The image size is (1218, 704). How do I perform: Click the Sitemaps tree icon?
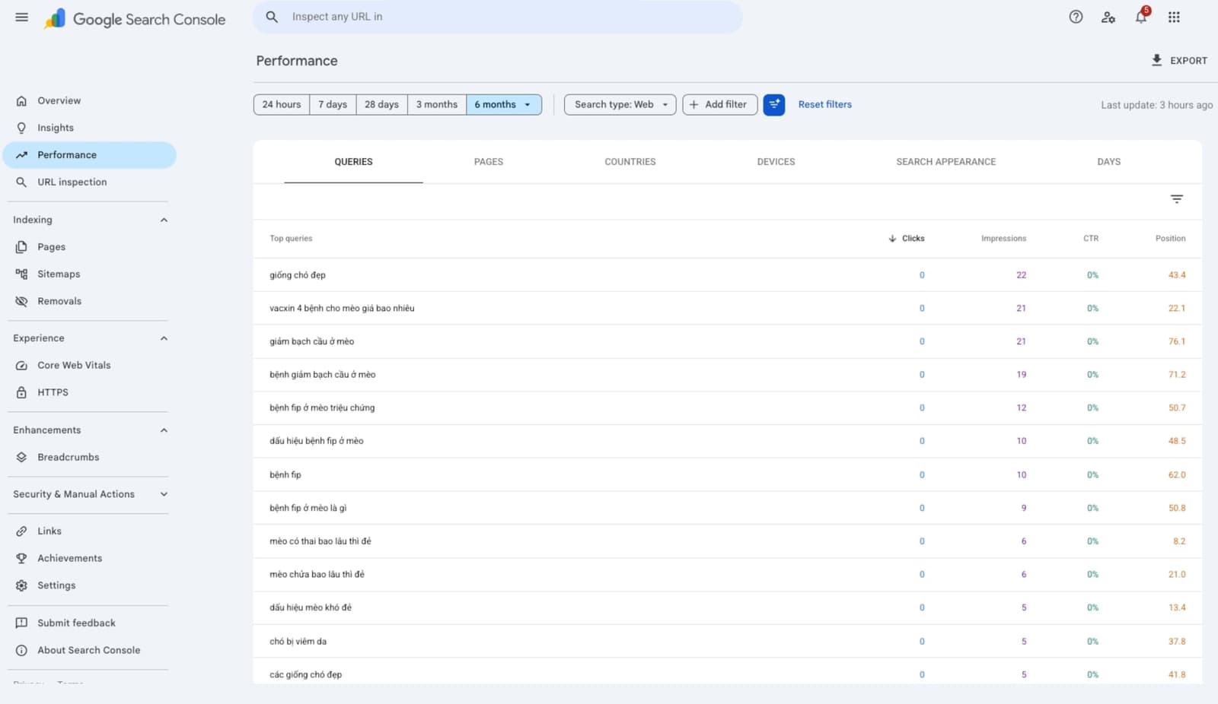(21, 274)
